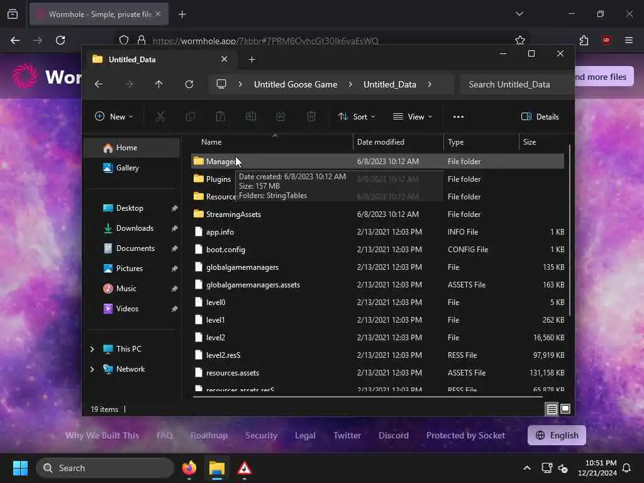Expand This PC in navigation pane
Viewport: 644px width, 483px height.
point(92,349)
